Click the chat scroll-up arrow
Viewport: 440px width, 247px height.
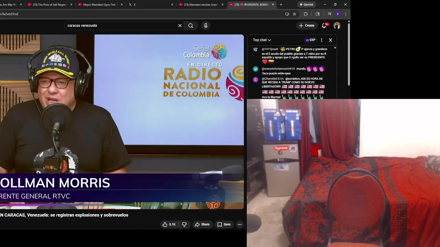[x=335, y=48]
